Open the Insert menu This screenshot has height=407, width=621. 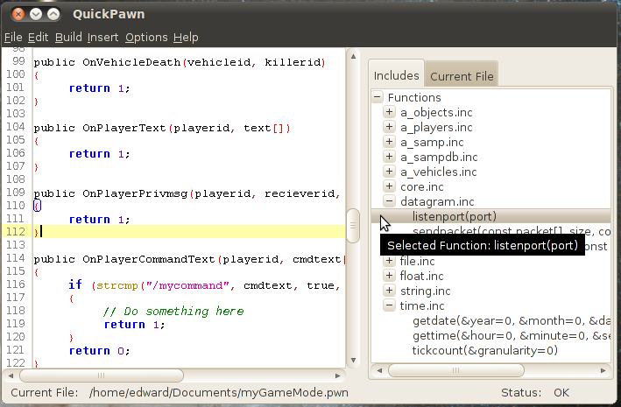[102, 37]
